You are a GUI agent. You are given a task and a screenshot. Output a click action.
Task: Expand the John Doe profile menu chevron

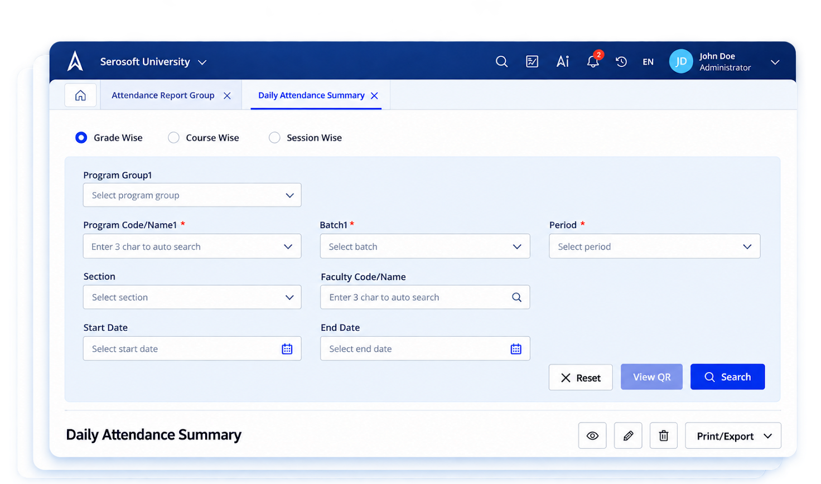(775, 62)
